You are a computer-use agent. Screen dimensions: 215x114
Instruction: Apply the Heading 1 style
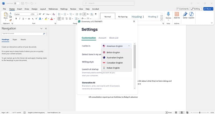click(x=138, y=17)
